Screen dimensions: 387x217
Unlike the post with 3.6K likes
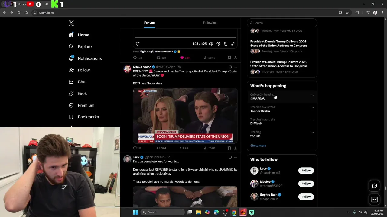tap(185, 58)
